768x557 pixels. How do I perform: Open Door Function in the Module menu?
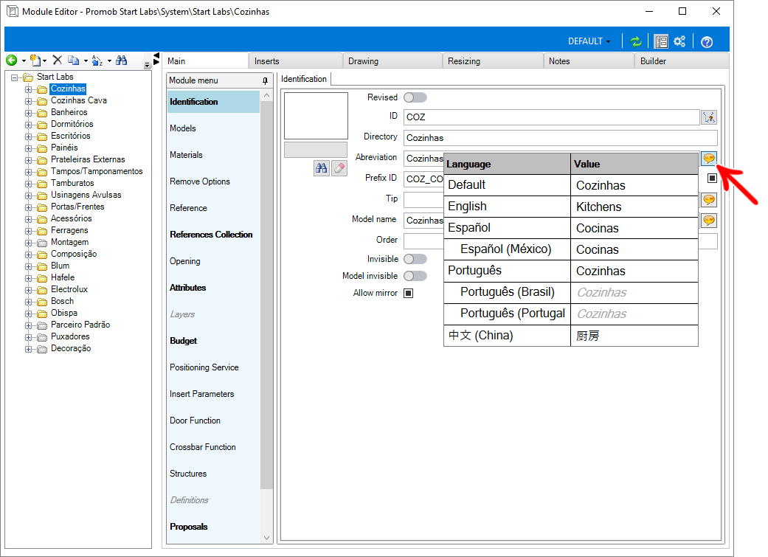click(213, 421)
